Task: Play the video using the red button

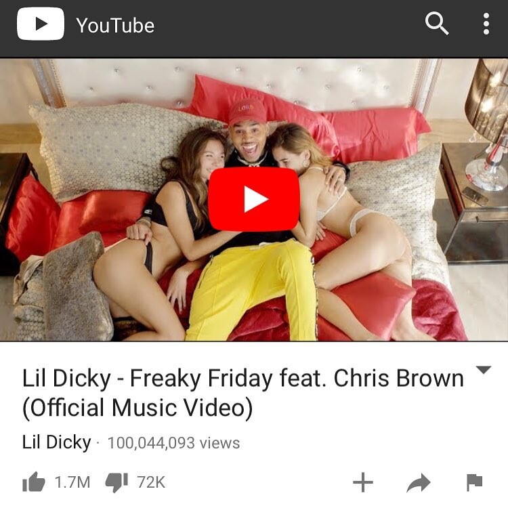Action: click(254, 199)
